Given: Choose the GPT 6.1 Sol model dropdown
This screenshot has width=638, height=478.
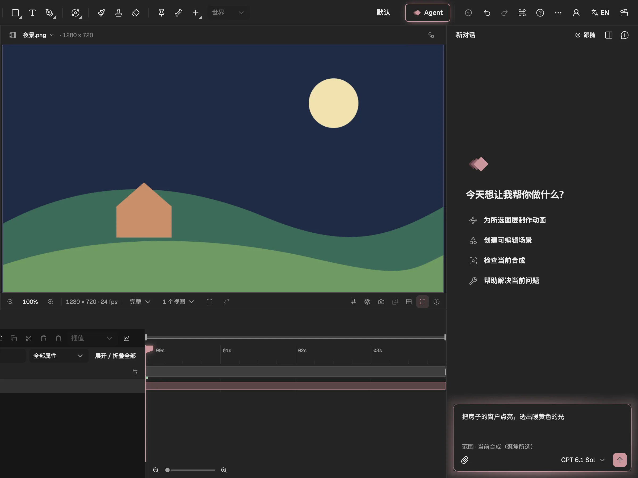Looking at the screenshot, I should [583, 460].
